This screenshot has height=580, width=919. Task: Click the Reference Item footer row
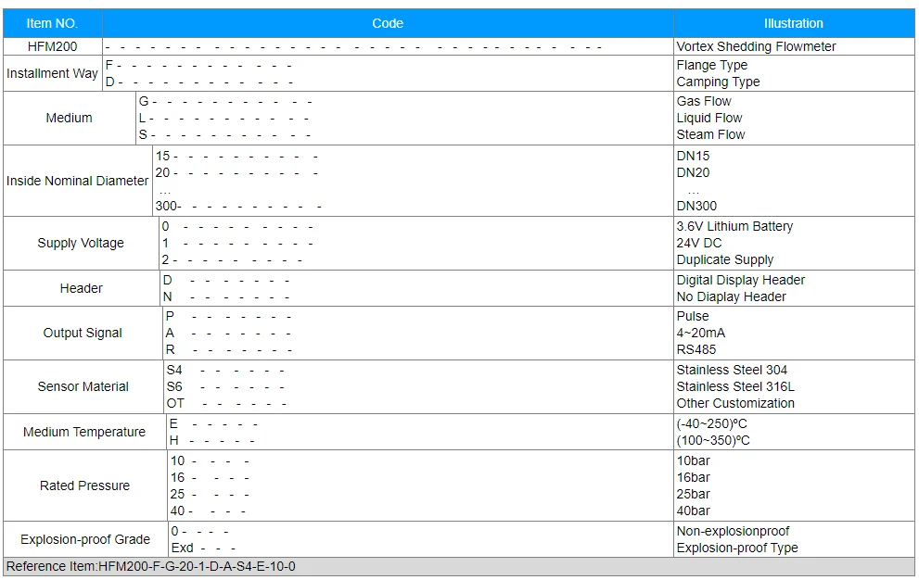click(459, 566)
